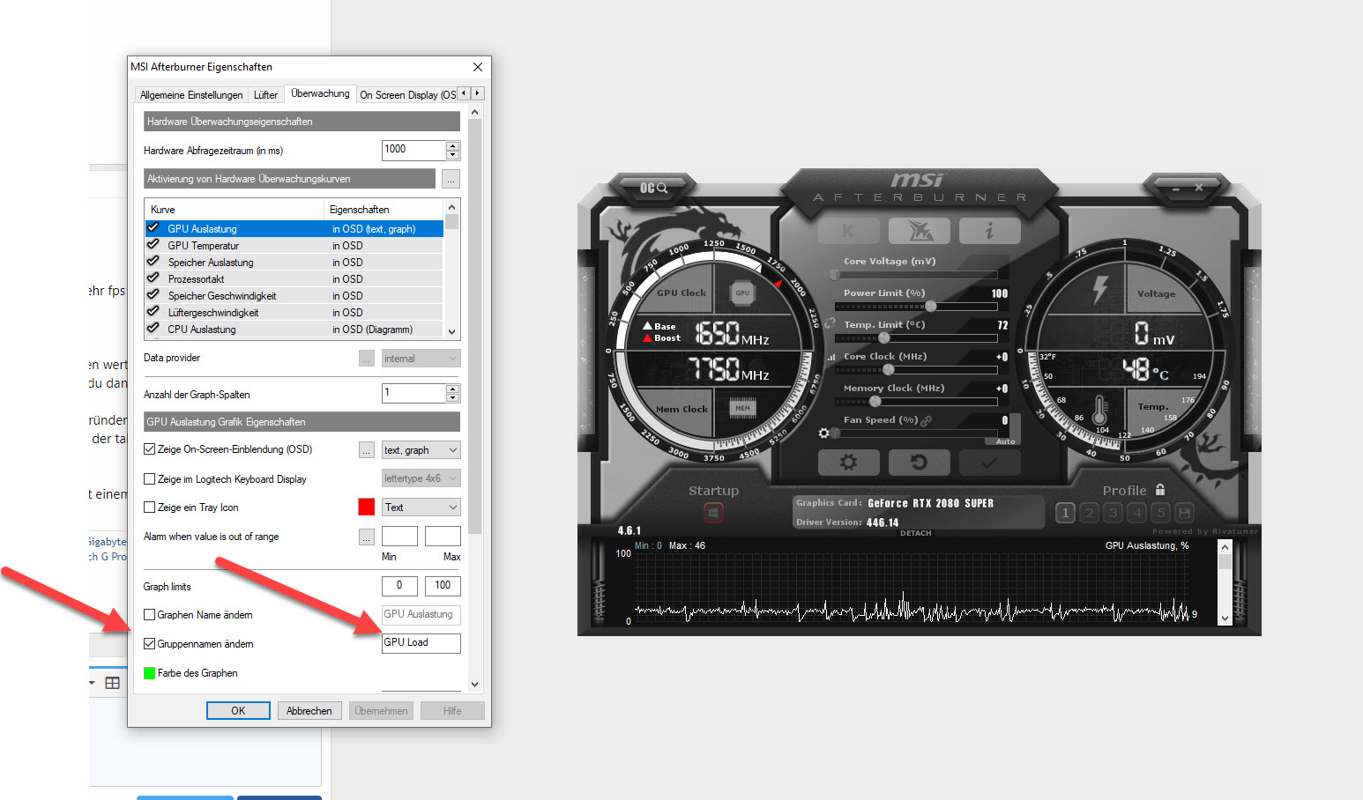Viewport: 1363px width, 800px height.
Task: Click DETACH below the graphics card info
Action: click(915, 533)
